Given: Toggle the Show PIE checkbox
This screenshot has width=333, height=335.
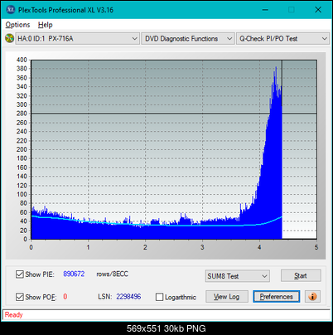Looking at the screenshot, I should point(20,274).
